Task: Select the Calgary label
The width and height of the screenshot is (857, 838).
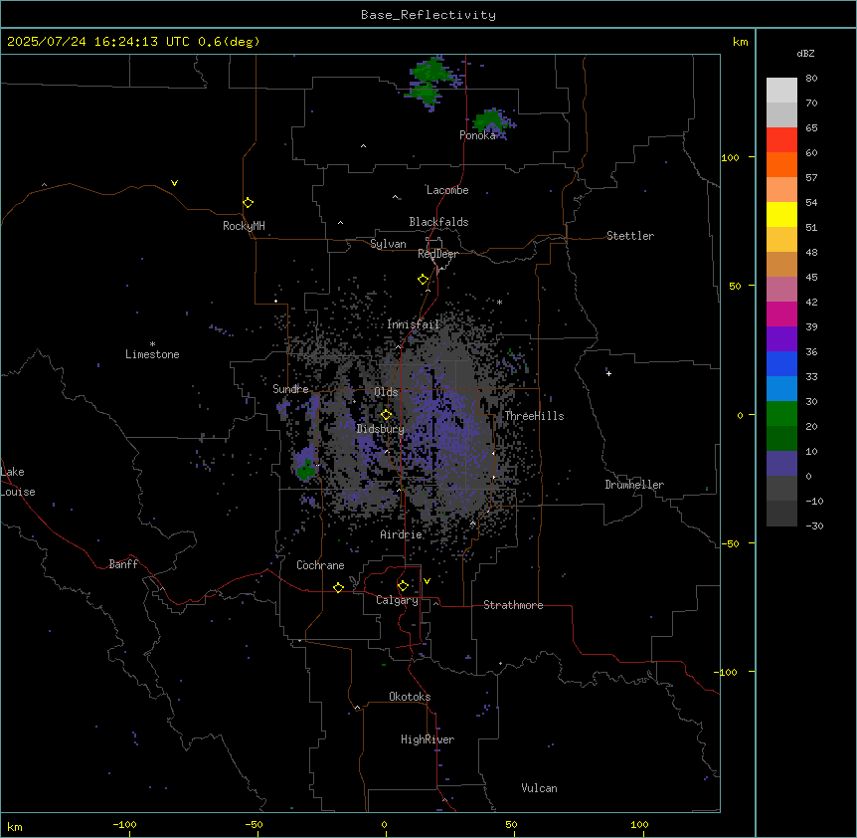Action: (x=397, y=600)
